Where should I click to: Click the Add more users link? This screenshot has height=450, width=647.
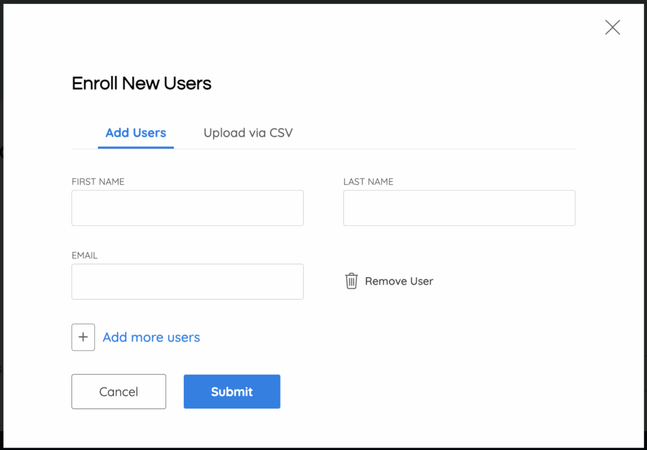tap(151, 338)
